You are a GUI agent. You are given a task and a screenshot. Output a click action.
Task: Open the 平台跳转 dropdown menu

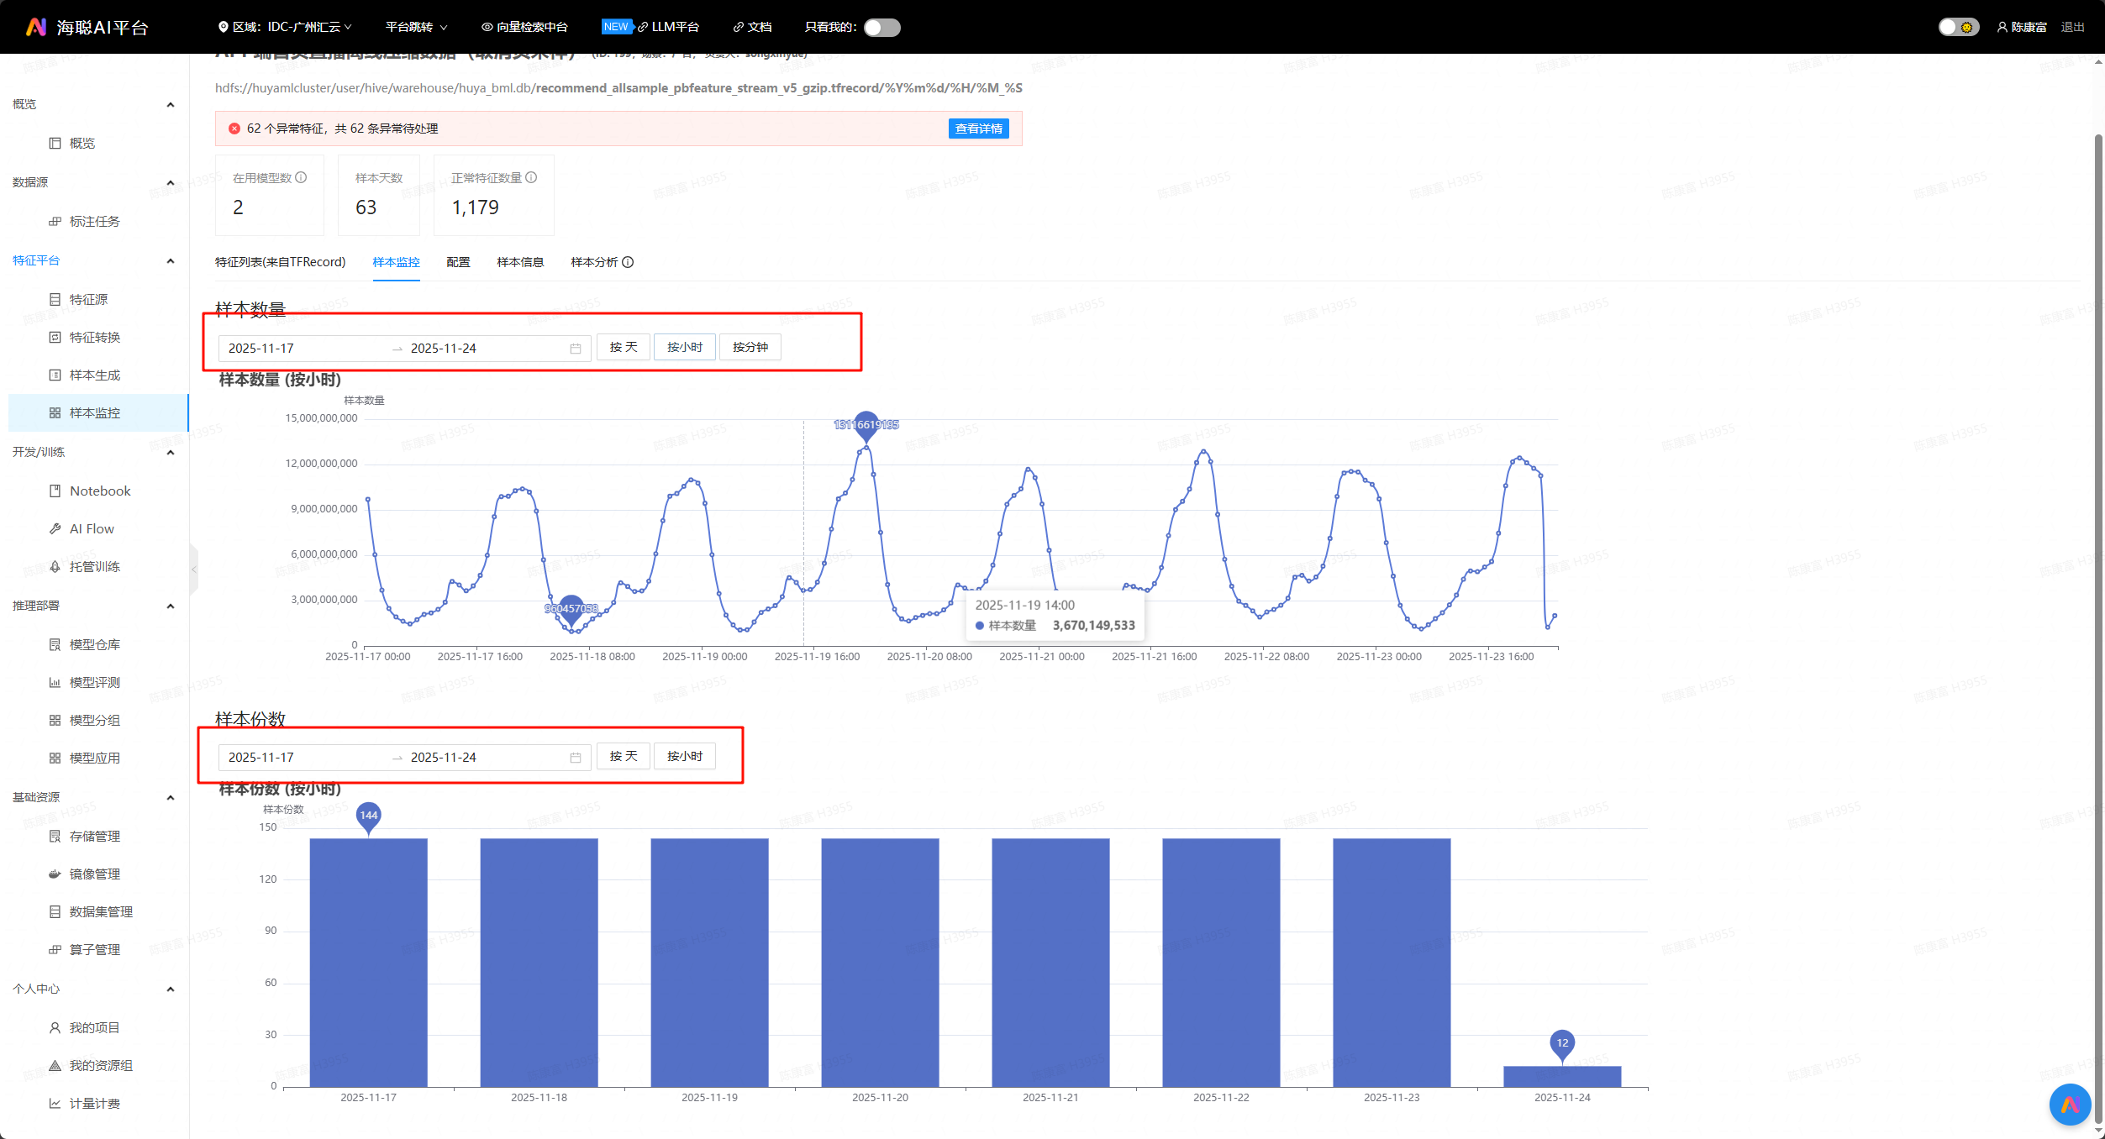coord(416,27)
